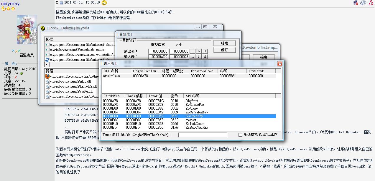Click the red warning triangle report icon
The height and width of the screenshot is (181, 375).
pyautogui.click(x=371, y=3)
